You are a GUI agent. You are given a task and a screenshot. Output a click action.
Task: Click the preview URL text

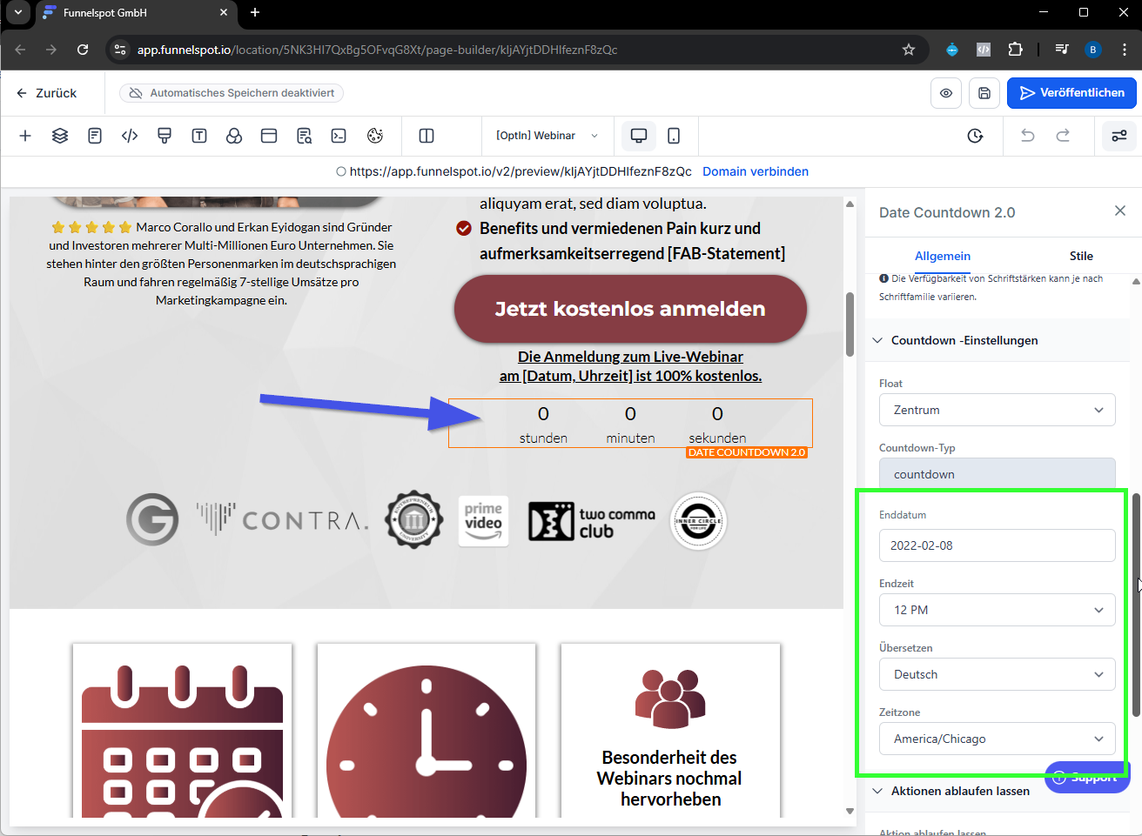coord(521,171)
